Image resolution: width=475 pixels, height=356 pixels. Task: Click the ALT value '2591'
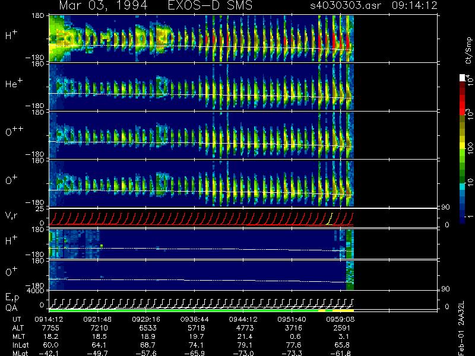[342, 328]
